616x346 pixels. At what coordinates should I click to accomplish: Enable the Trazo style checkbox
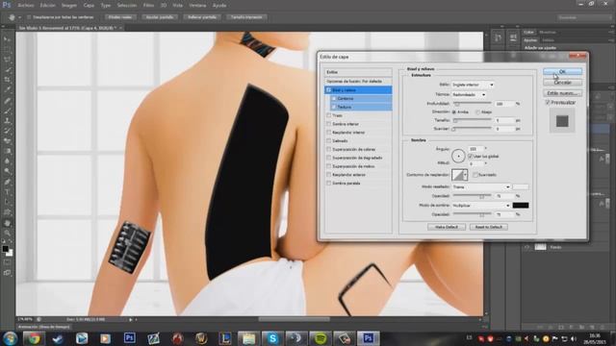coord(329,115)
